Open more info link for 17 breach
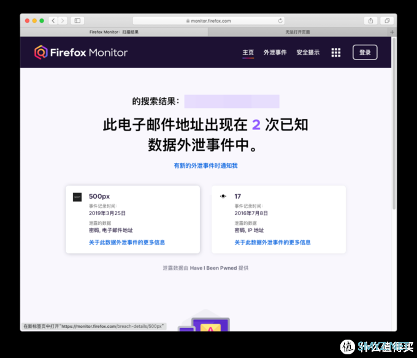 (x=272, y=242)
